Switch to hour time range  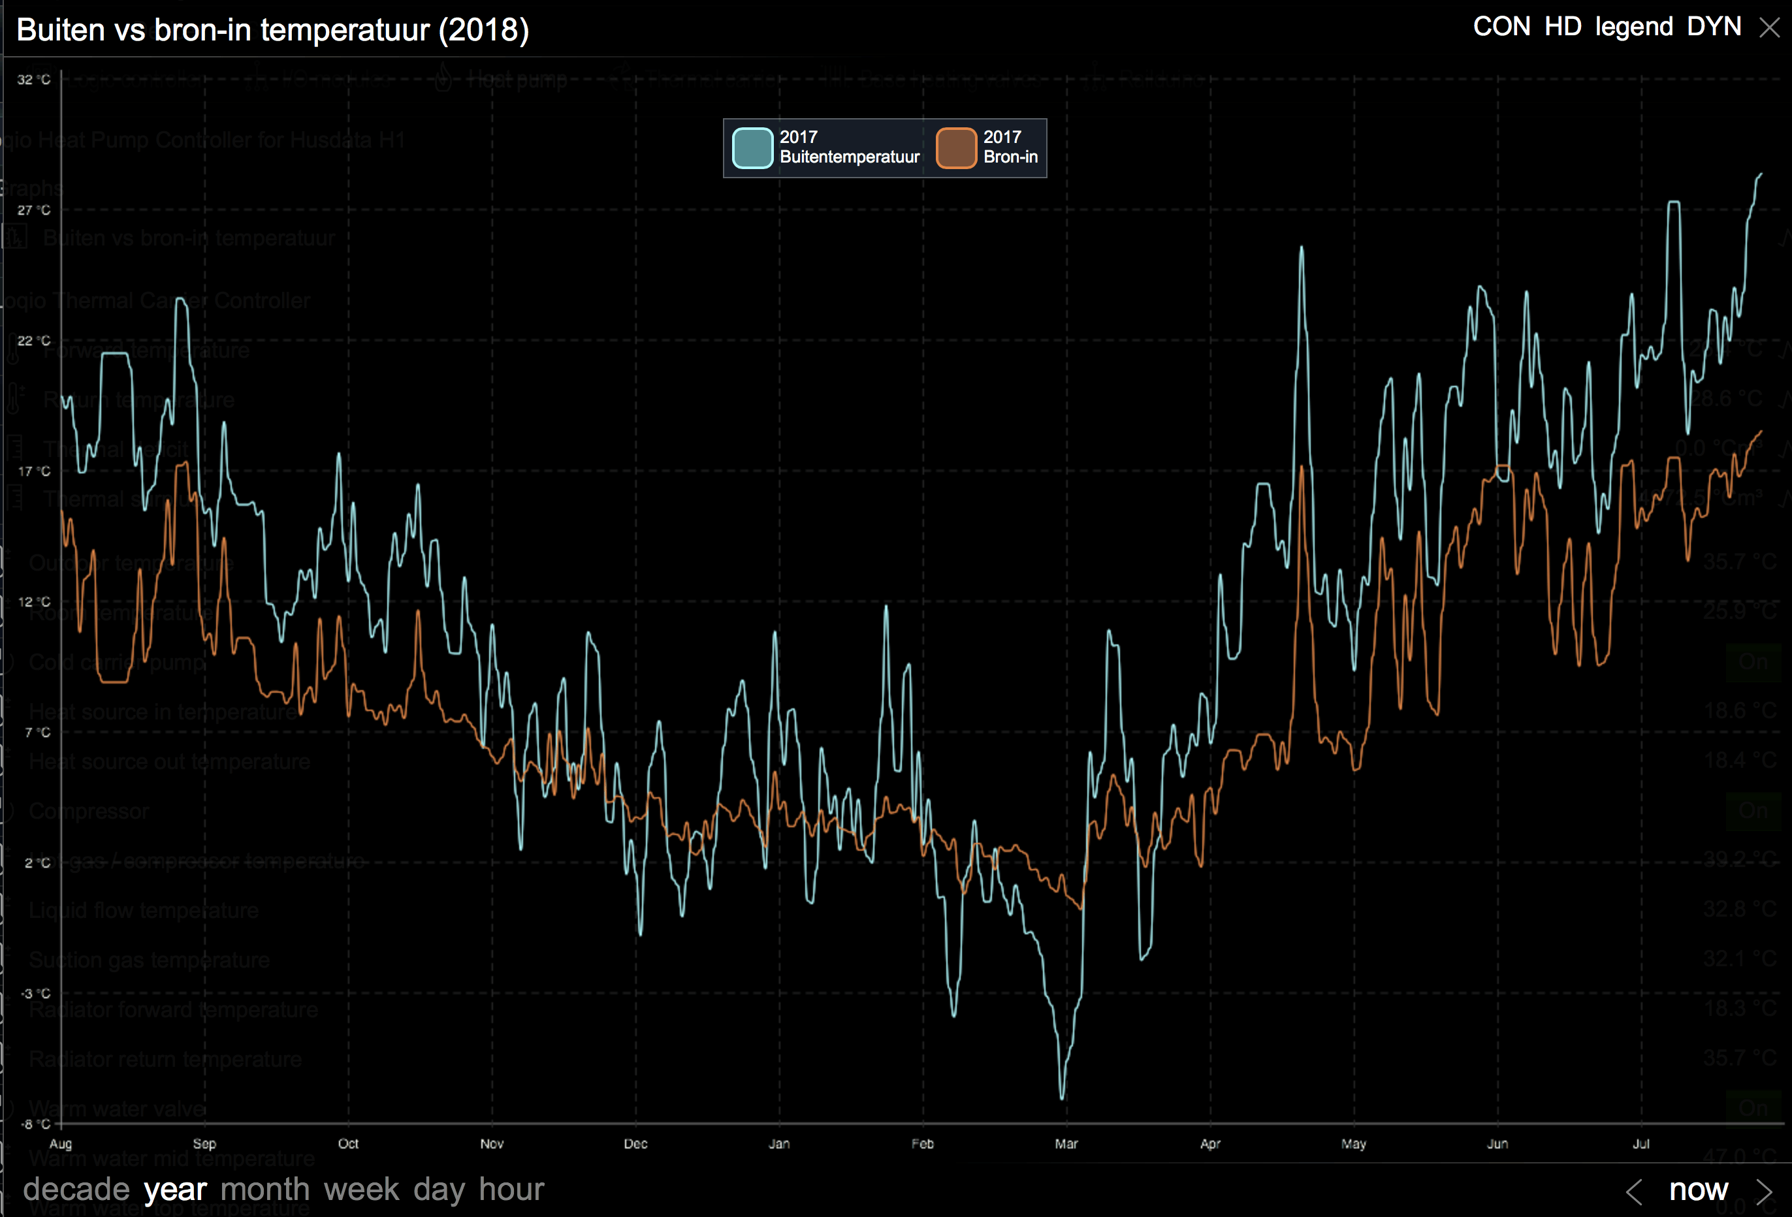(511, 1190)
